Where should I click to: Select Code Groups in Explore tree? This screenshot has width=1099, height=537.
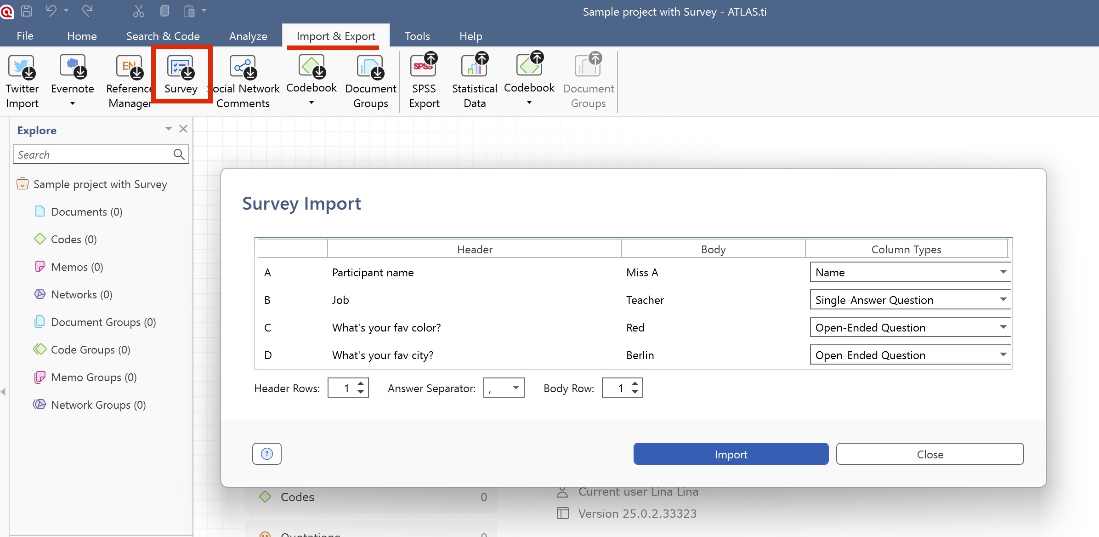click(91, 350)
